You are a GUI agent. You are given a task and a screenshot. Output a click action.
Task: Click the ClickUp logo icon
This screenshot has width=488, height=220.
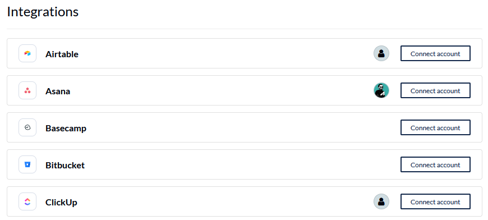tap(27, 201)
